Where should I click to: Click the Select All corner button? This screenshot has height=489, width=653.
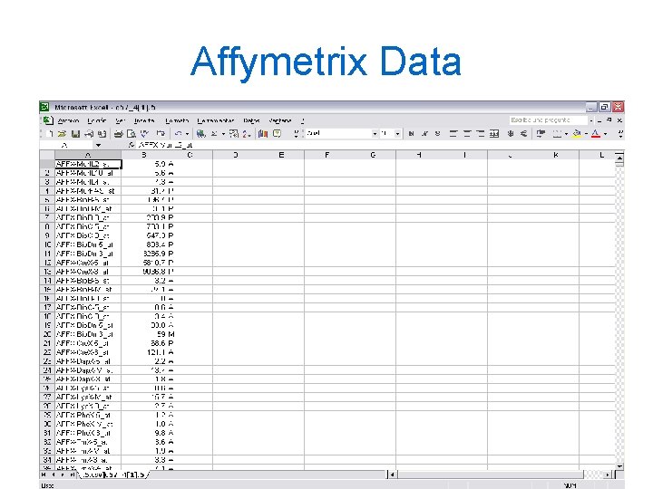tap(47, 155)
